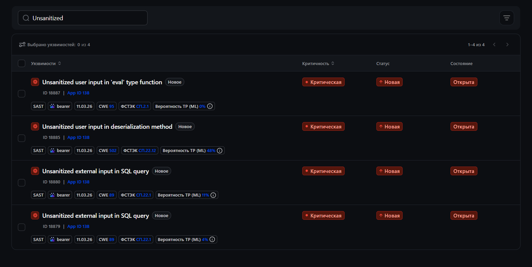
Task: Show info for the 48% ML probability
Action: pos(220,151)
